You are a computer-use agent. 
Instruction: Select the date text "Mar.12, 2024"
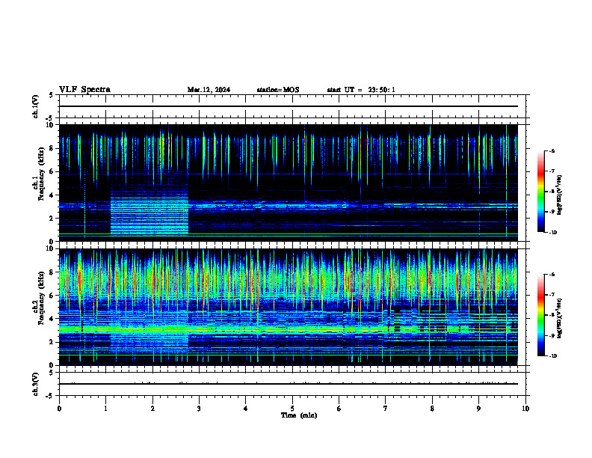point(209,90)
